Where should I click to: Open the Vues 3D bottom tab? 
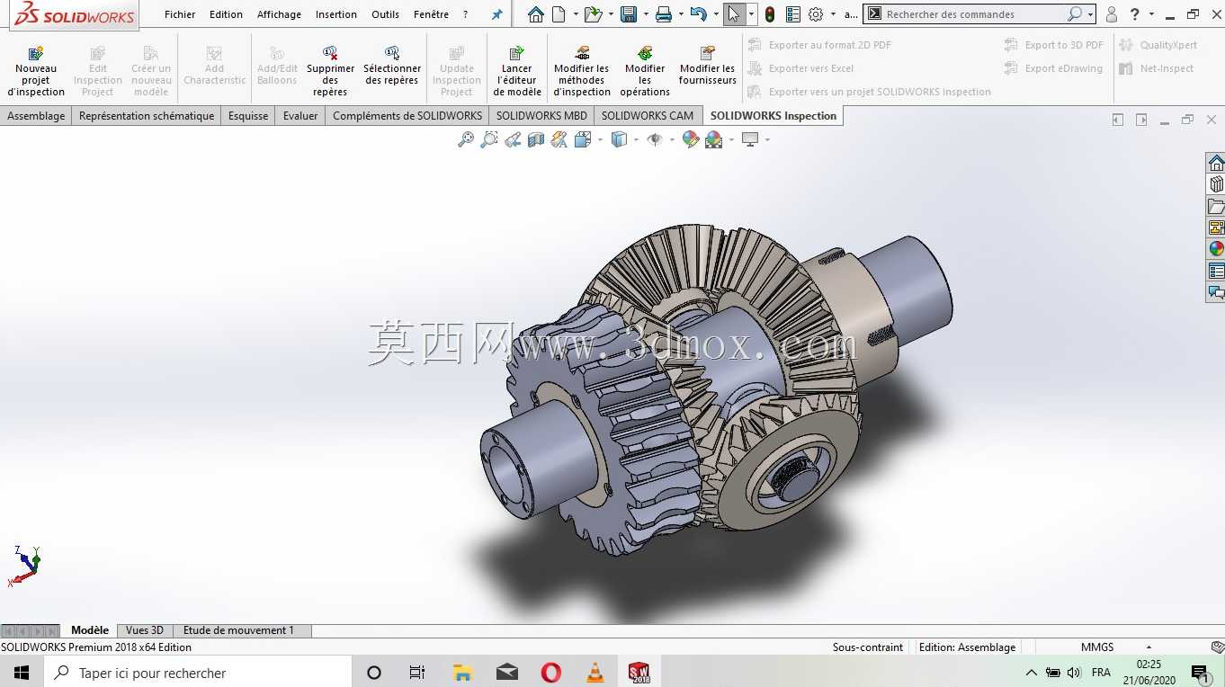tap(145, 630)
